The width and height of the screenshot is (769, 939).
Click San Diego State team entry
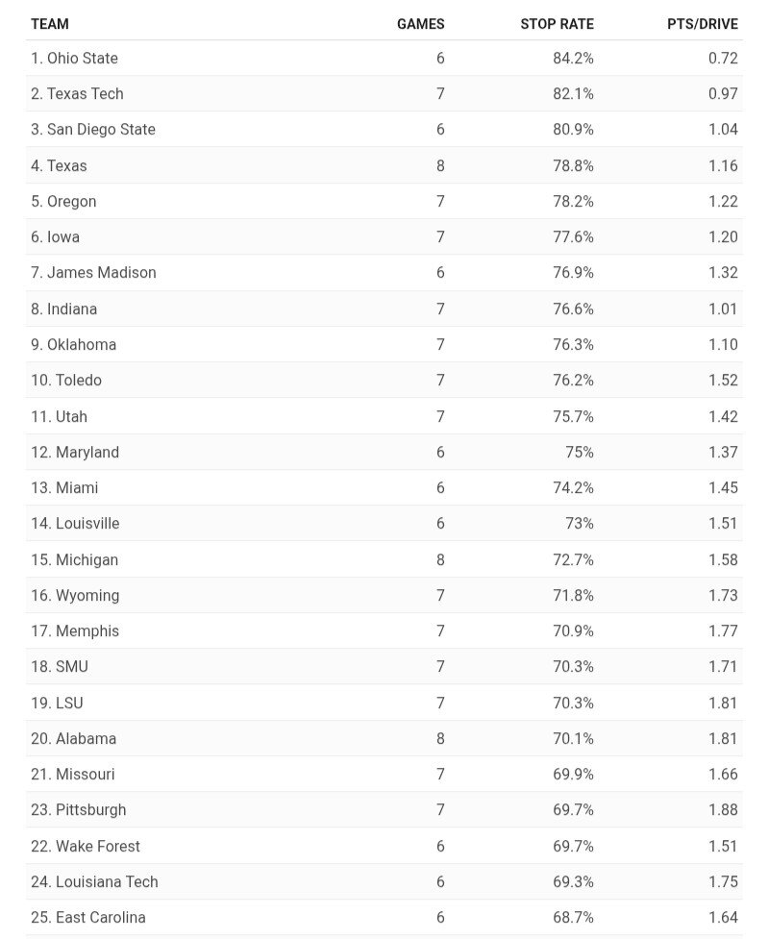(93, 130)
